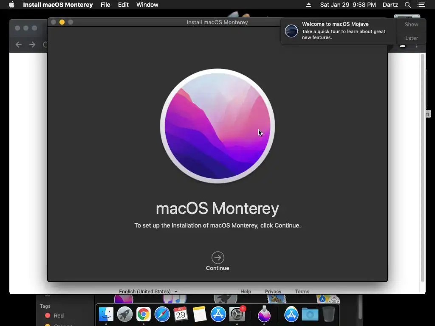Open the Dartz user menu
Viewport: 435px width, 326px height.
pos(390,5)
